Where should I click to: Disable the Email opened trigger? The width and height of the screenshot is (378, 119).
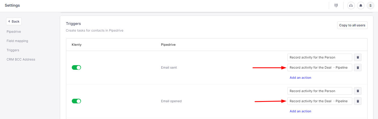pyautogui.click(x=76, y=101)
